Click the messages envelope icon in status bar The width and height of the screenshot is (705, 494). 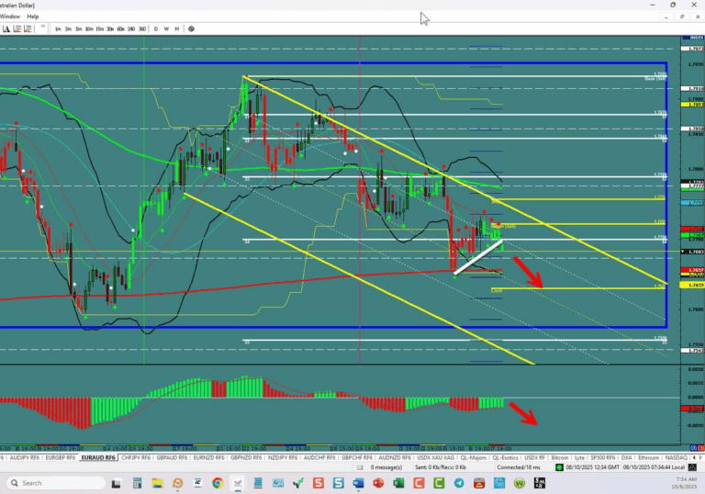coord(360,467)
